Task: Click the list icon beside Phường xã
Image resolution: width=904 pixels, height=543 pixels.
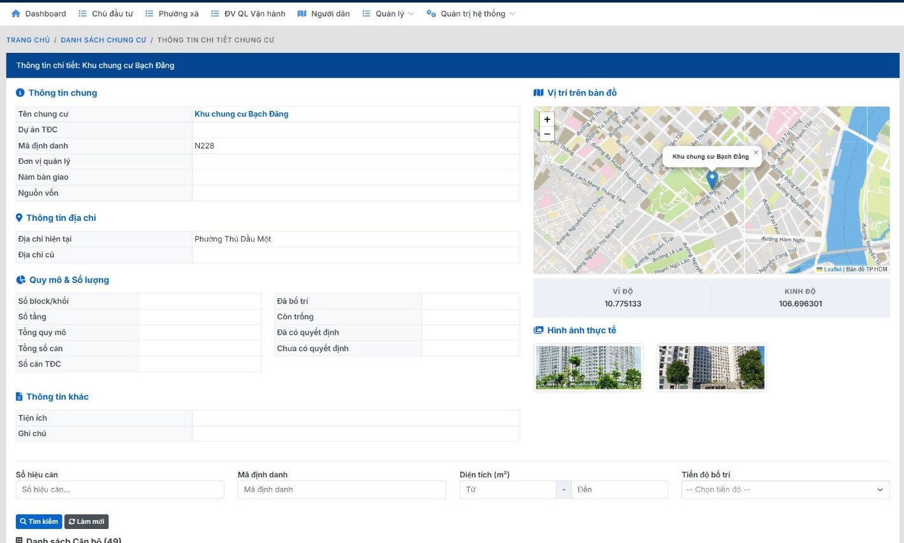Action: [x=149, y=13]
